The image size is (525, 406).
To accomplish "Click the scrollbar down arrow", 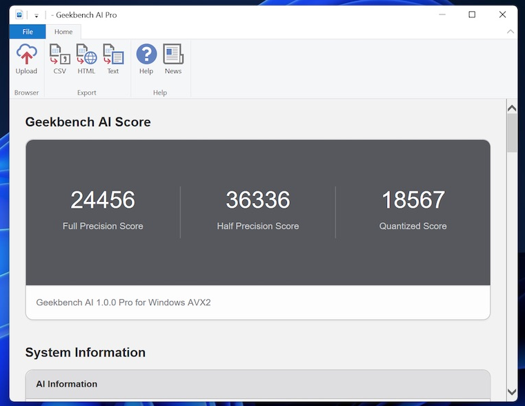I will point(512,391).
